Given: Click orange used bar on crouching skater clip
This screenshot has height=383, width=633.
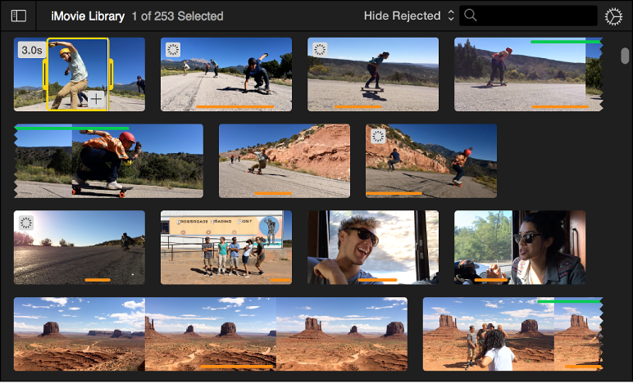Looking at the screenshot, I should [x=235, y=106].
